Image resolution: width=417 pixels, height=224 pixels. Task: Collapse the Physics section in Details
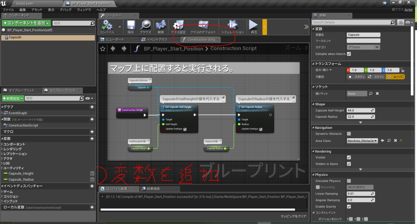coord(313,175)
